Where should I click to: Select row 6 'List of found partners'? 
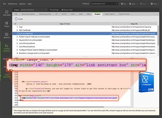[x=85, y=43]
